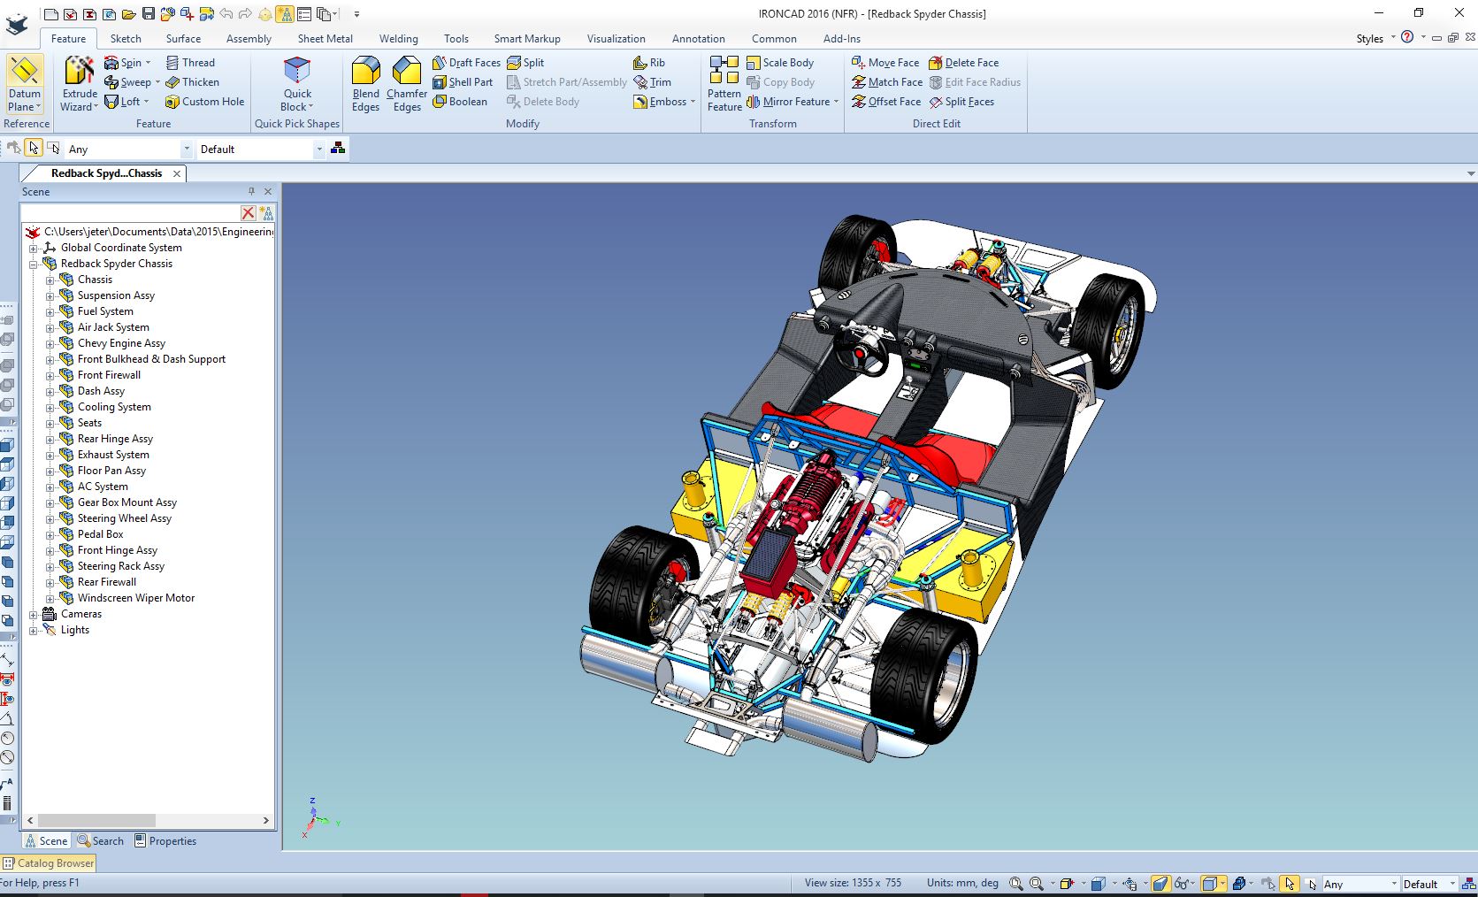Viewport: 1478px width, 897px height.
Task: Activate the Move Face tool
Action: (x=885, y=63)
